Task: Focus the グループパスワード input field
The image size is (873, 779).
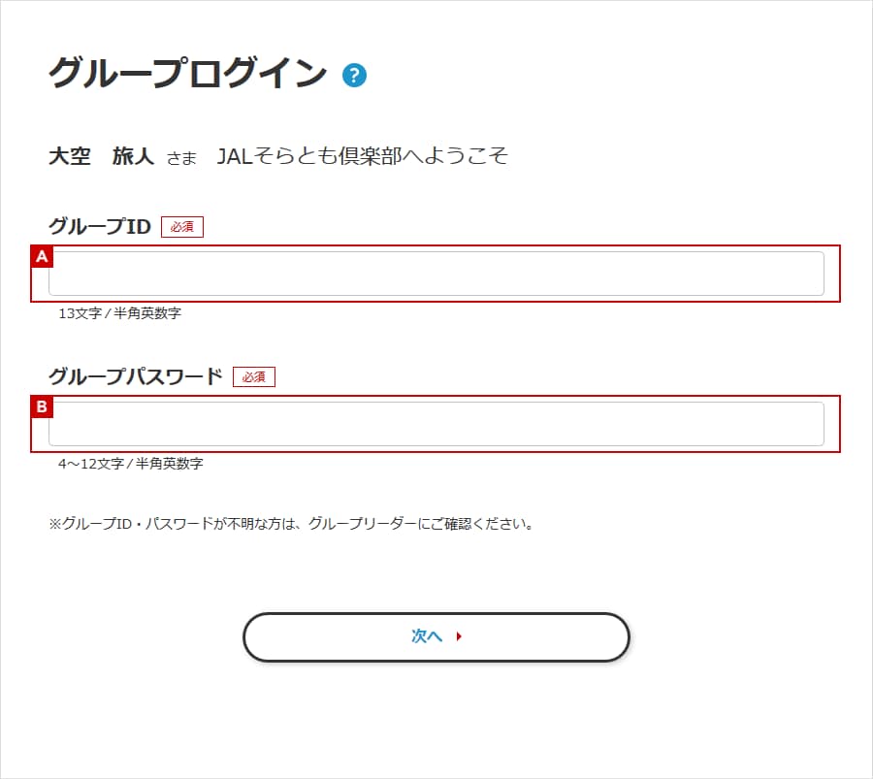Action: coord(436,424)
